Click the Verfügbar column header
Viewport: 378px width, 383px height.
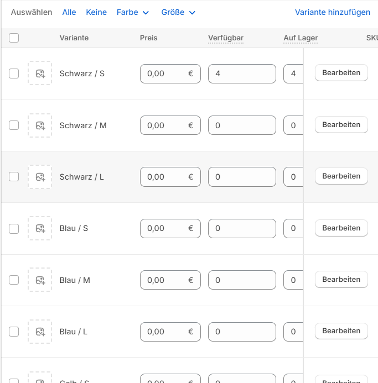click(x=226, y=38)
